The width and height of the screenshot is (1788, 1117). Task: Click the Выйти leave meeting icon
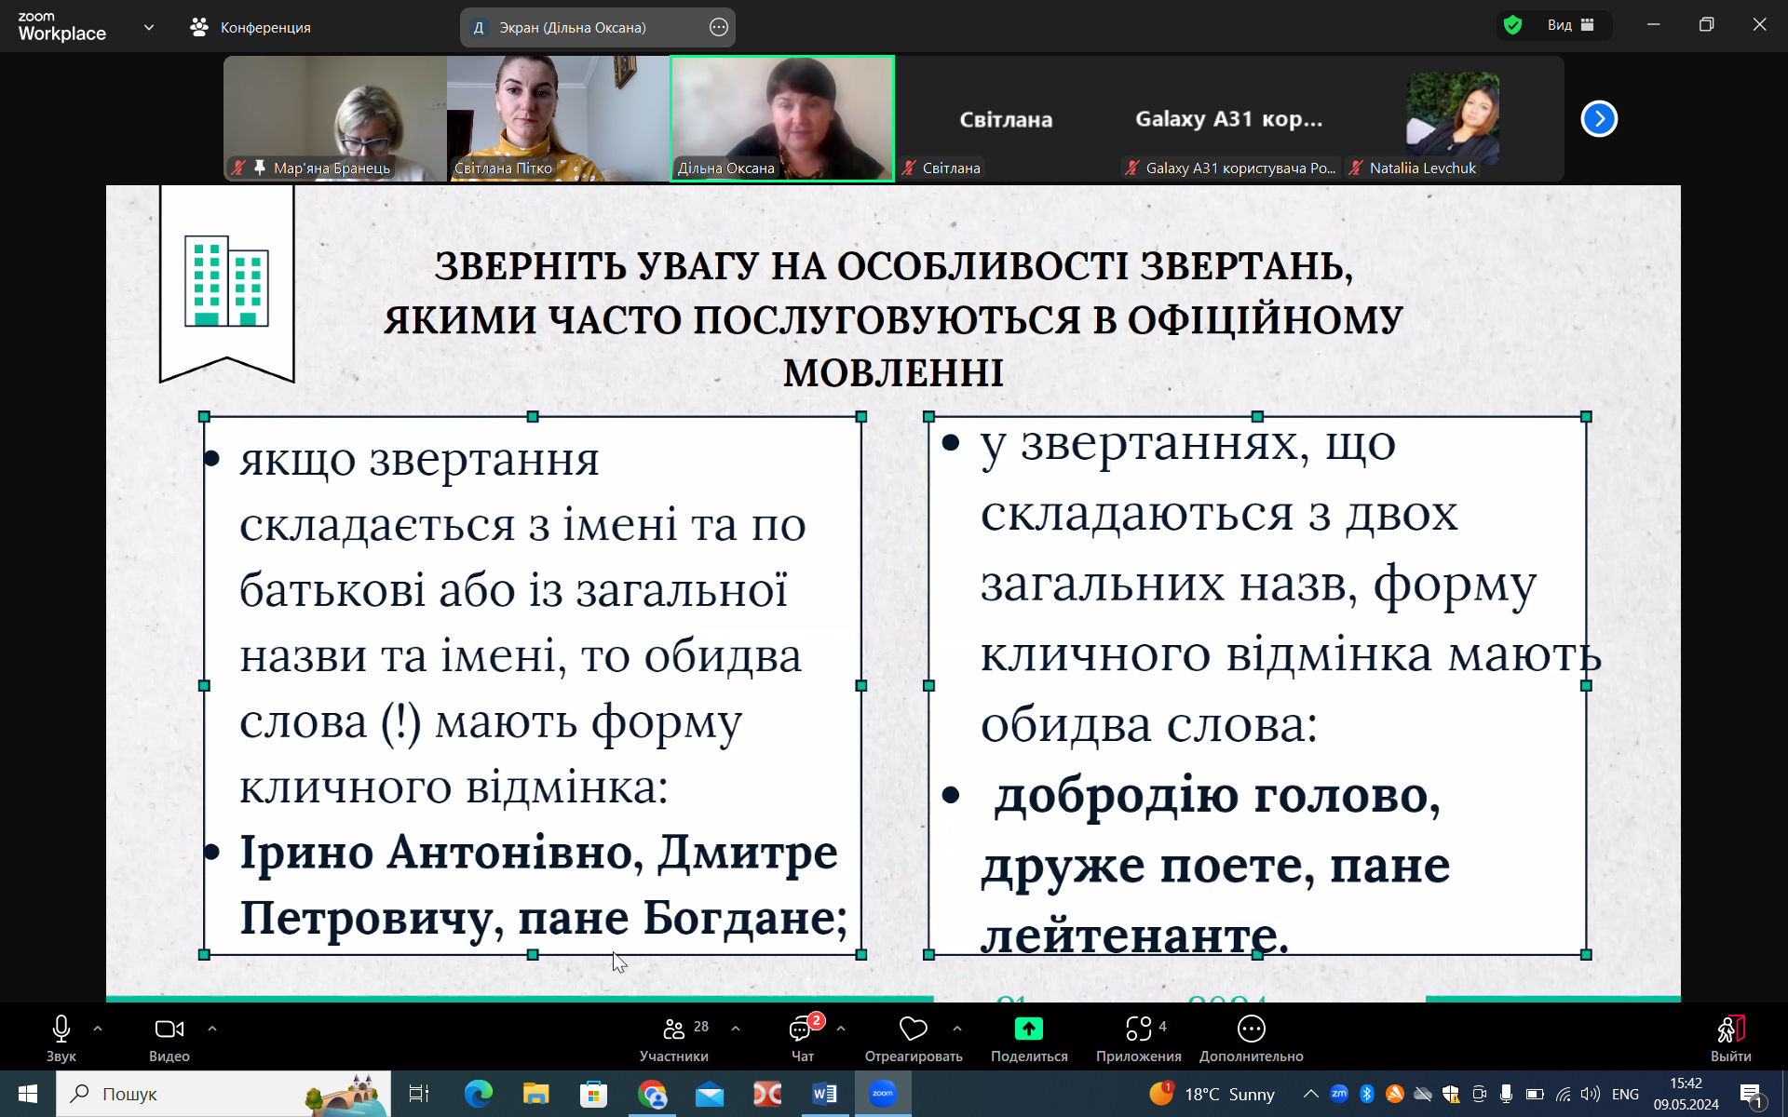coord(1730,1029)
